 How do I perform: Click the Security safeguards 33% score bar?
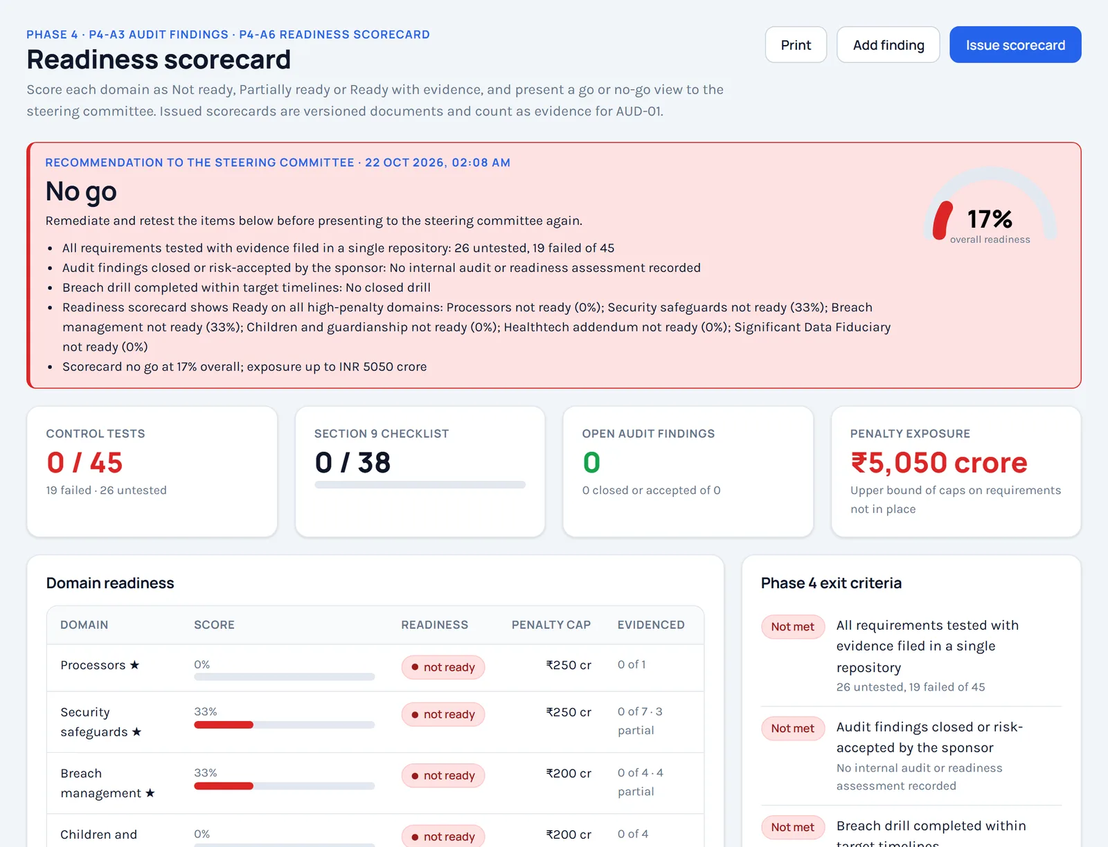tap(284, 725)
